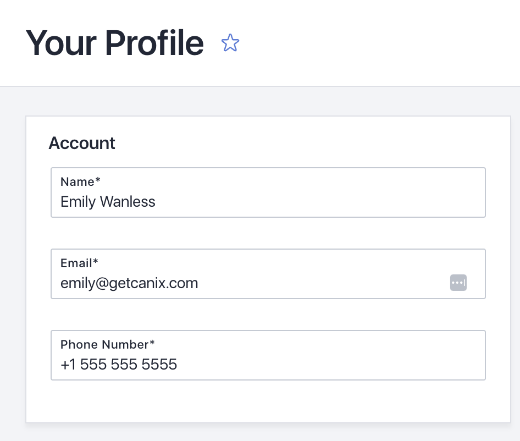Click the "+1" country code in phone number
The image size is (520, 441).
(68, 364)
